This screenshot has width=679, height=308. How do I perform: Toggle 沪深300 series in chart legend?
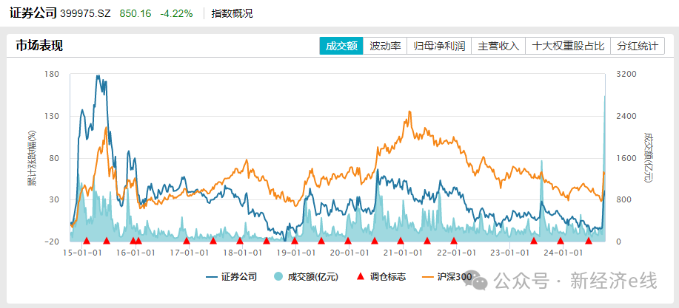[x=454, y=277]
